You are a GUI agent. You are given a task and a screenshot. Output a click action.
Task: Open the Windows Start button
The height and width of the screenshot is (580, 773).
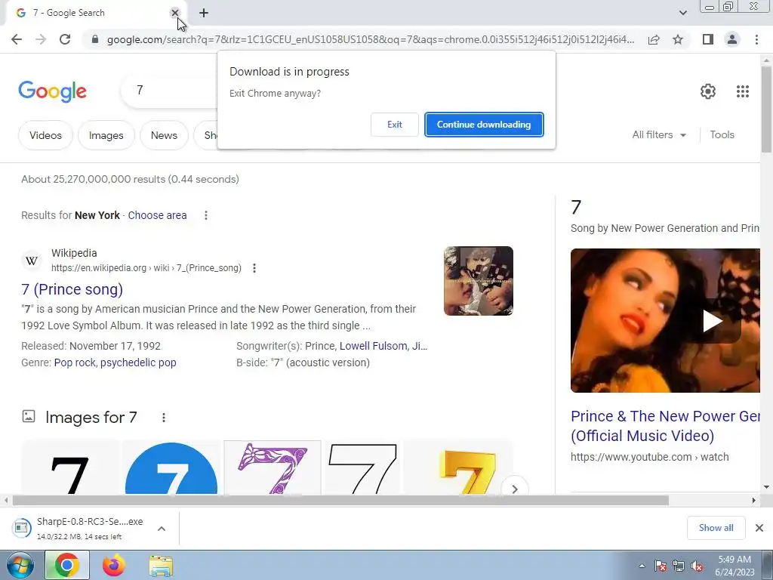20,565
